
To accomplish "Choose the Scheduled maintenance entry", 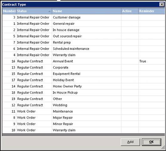I will 84,49.
